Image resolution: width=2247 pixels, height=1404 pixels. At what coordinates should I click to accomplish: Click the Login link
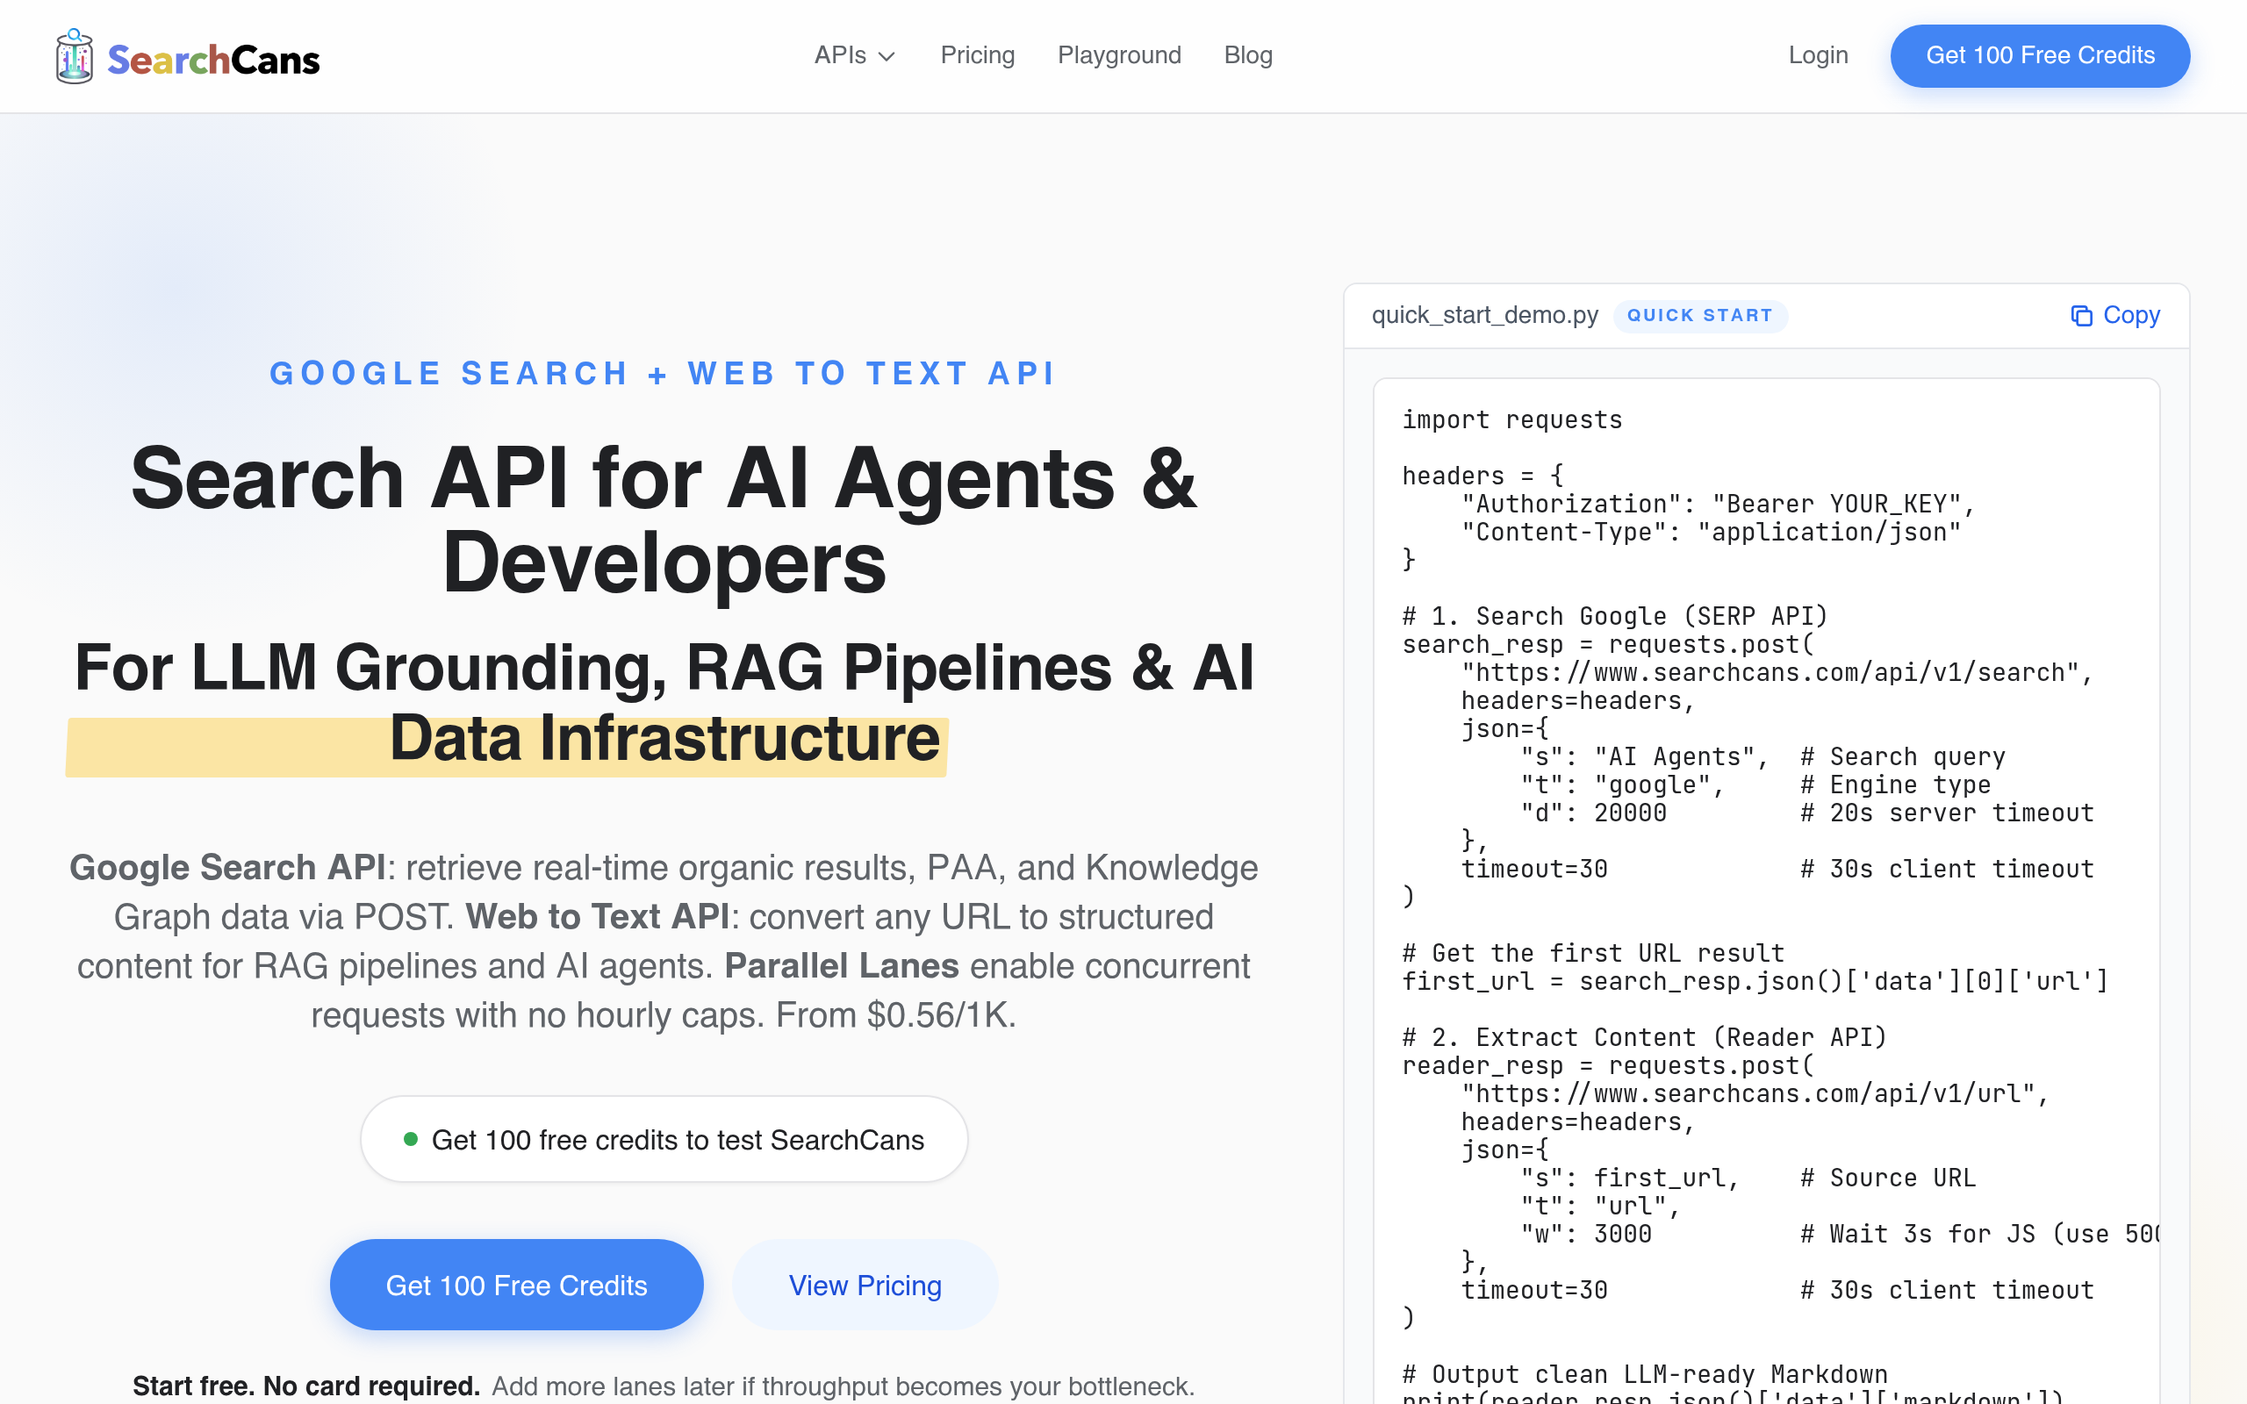(x=1818, y=55)
